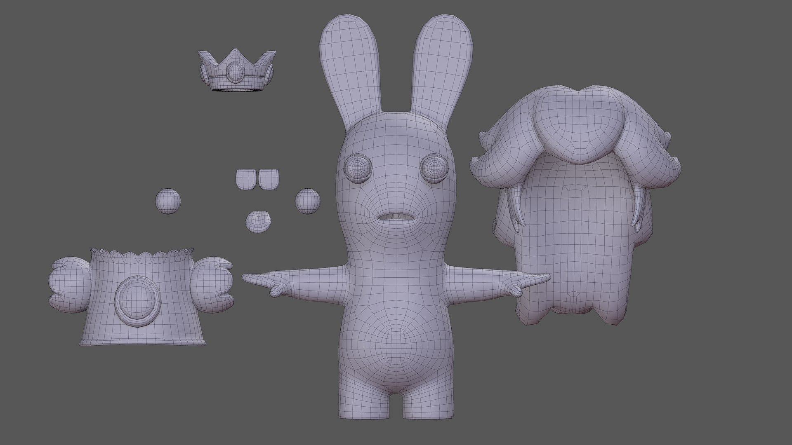
Task: Select the sphere right of the teeth
Action: pyautogui.click(x=308, y=201)
